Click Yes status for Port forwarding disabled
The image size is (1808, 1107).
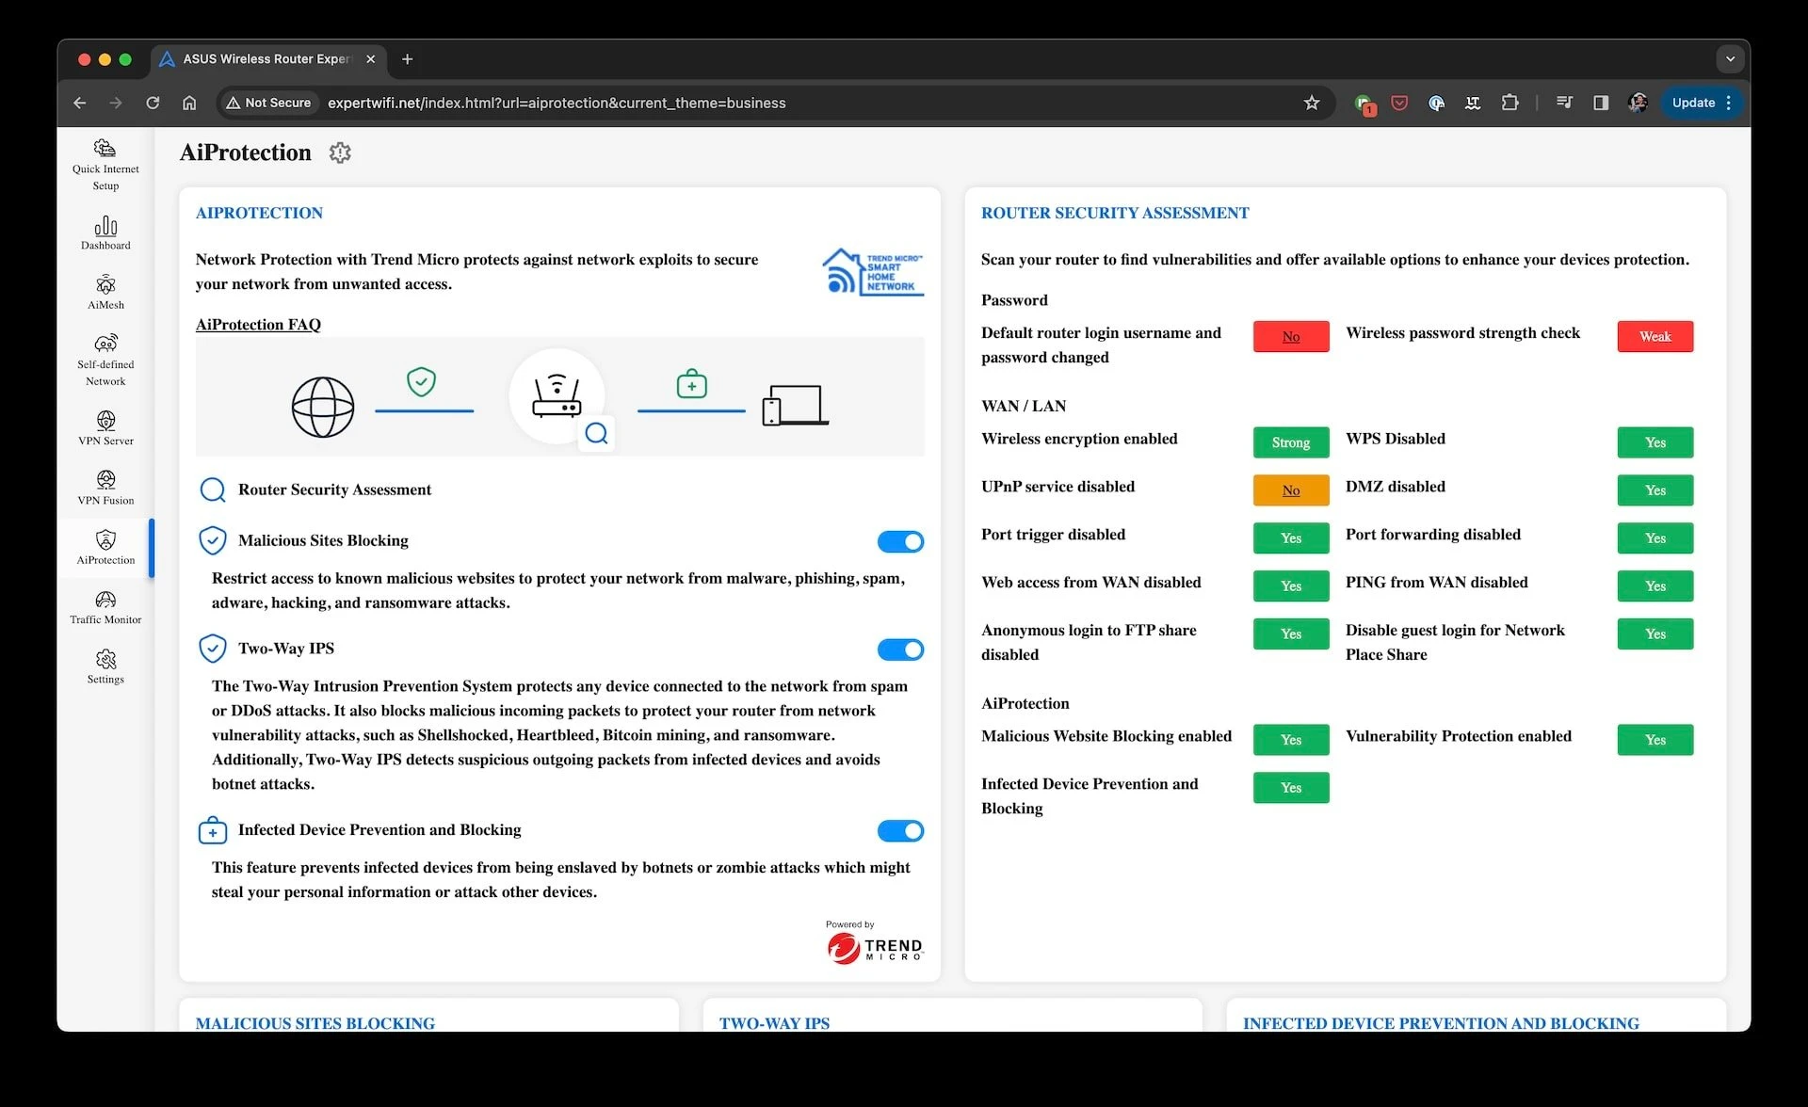[x=1655, y=538]
